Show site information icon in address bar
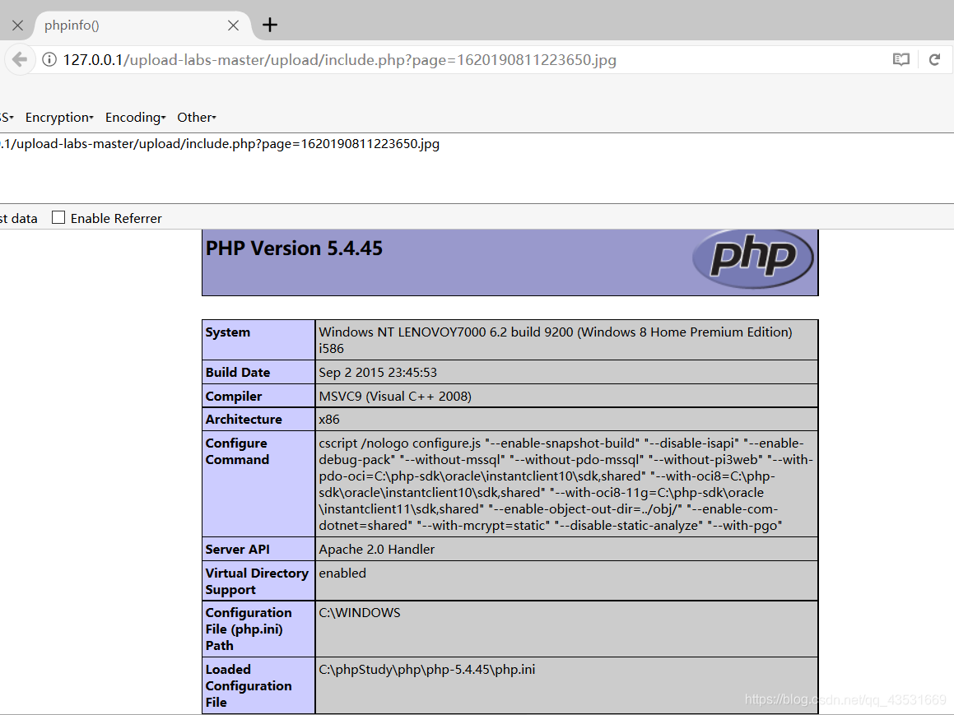The height and width of the screenshot is (715, 954). (x=49, y=59)
